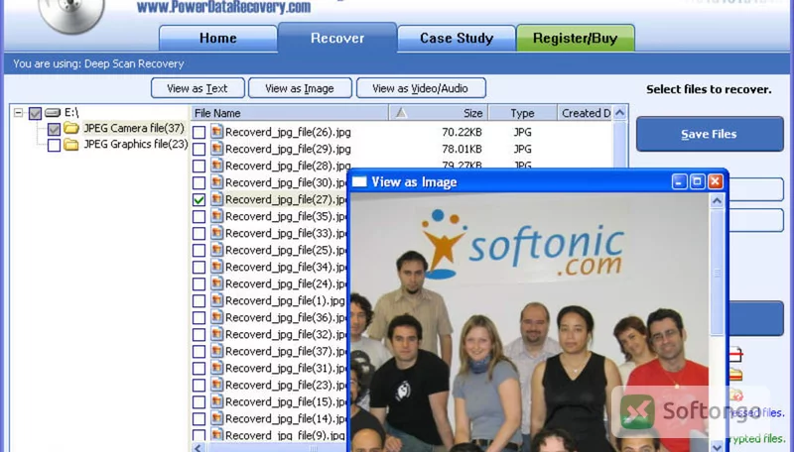Image resolution: width=794 pixels, height=452 pixels.
Task: Click the file list scroll-up arrow
Action: click(620, 113)
